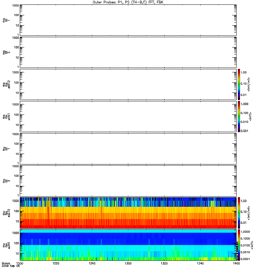Click the 1400 time tick label
The width and height of the screenshot is (256, 273).
(236, 263)
